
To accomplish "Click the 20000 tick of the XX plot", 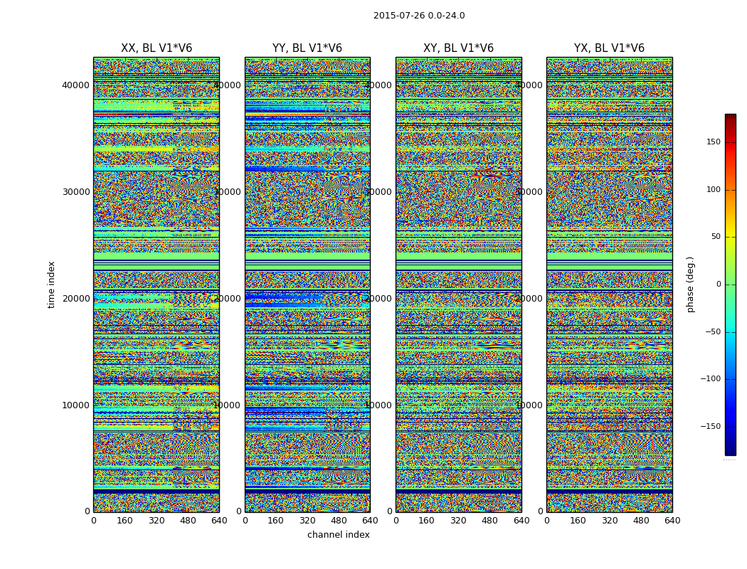I will coord(75,299).
